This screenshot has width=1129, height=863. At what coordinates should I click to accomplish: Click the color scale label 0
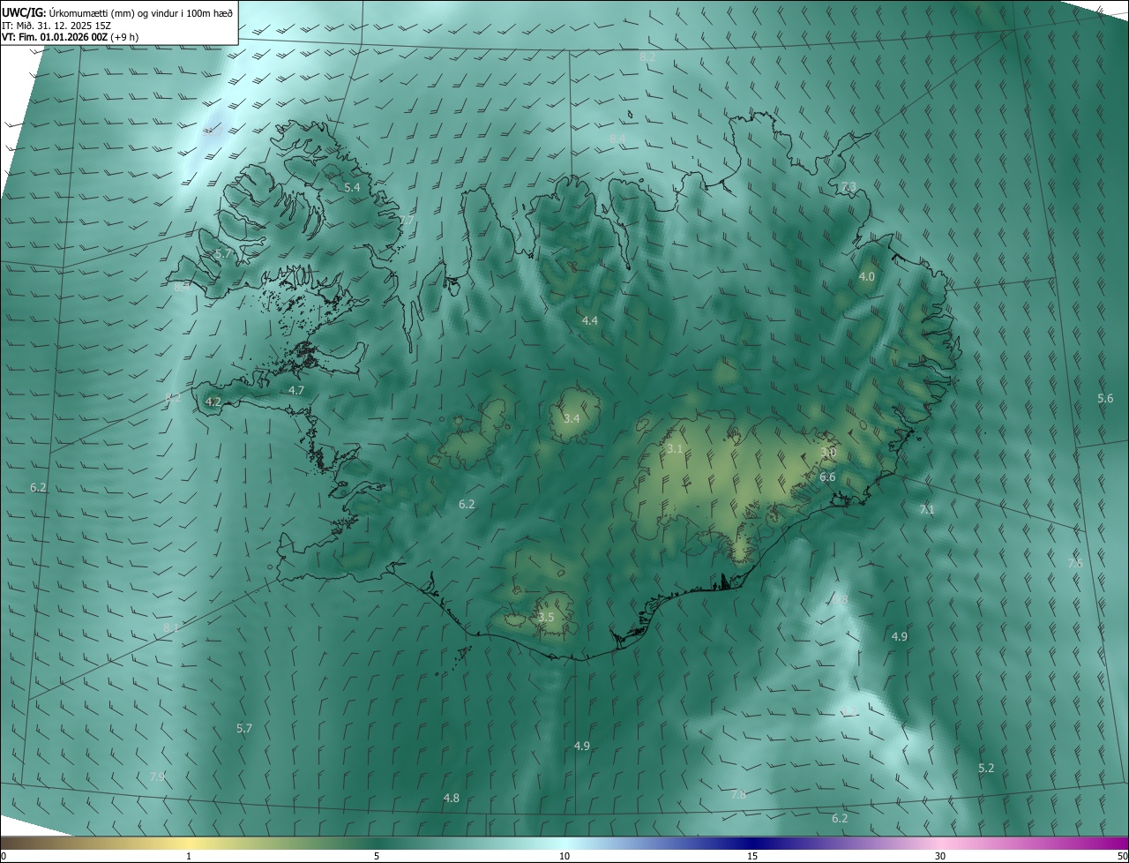(4, 856)
